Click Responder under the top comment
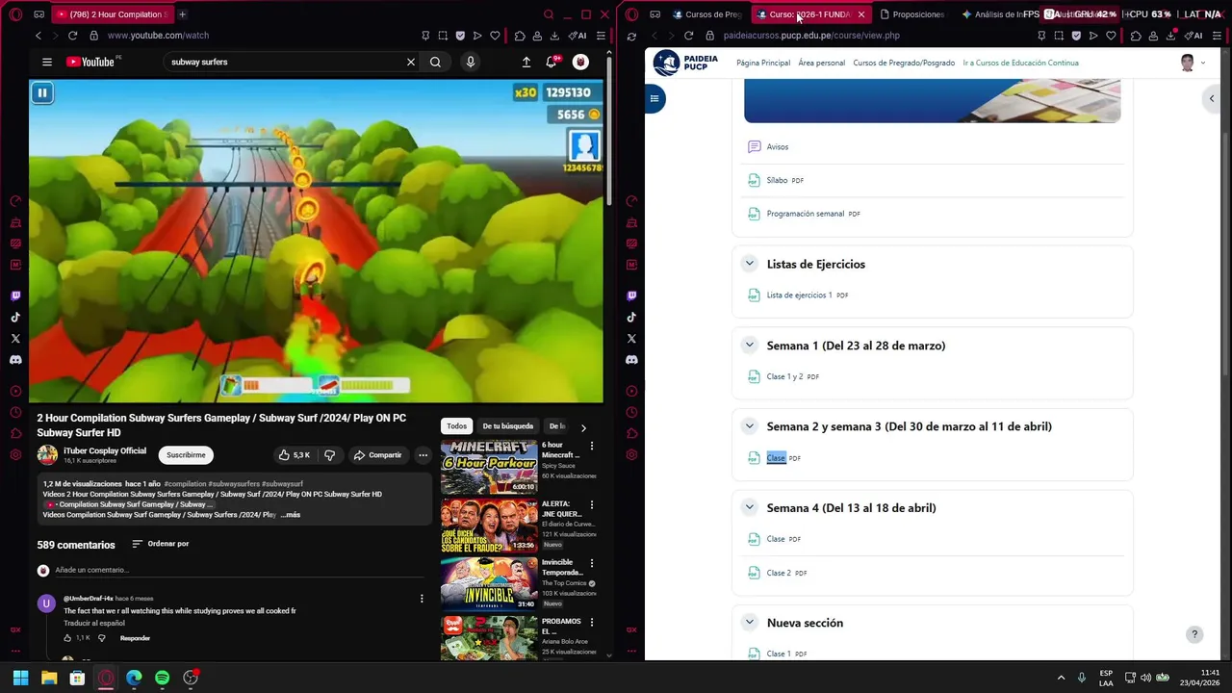 (135, 638)
